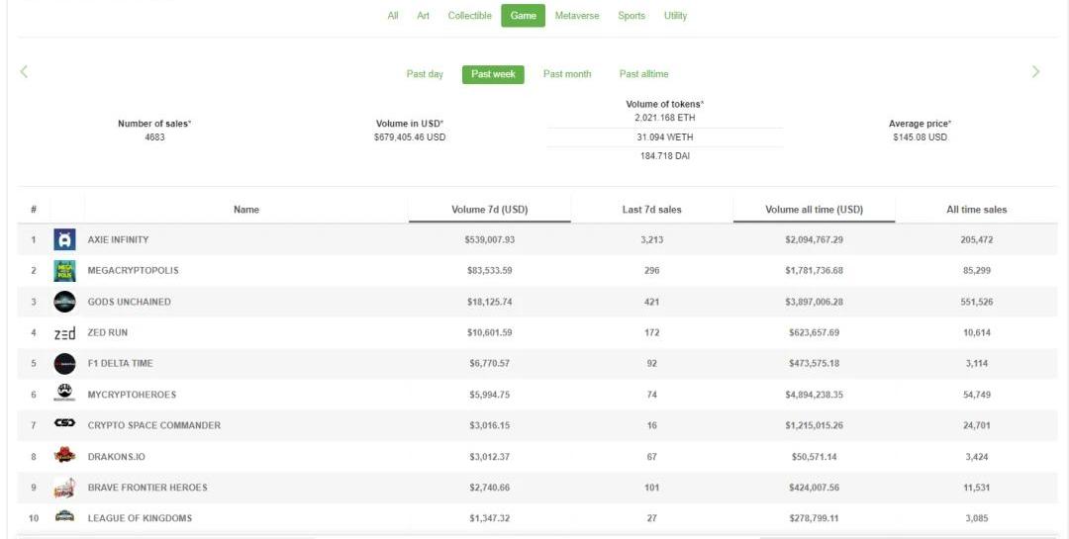This screenshot has width=1069, height=539.
Task: Click the $1,215,015.26 all time volume
Action: [814, 425]
